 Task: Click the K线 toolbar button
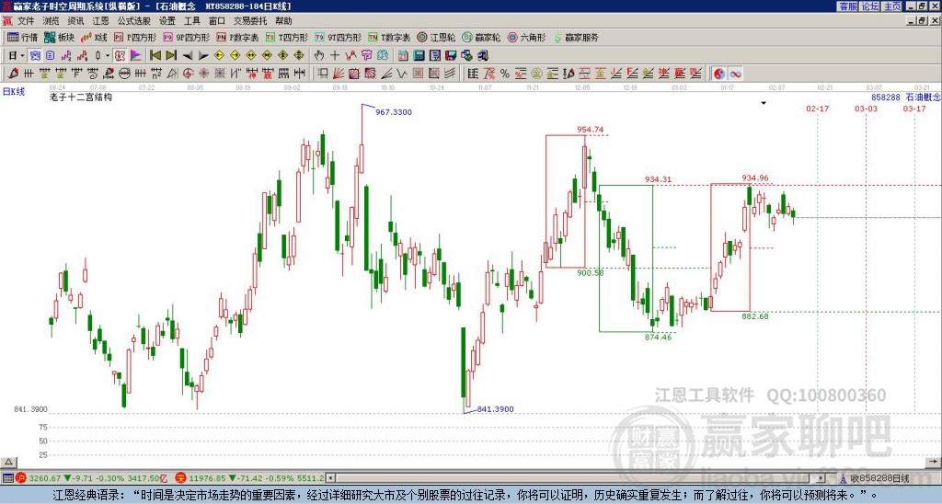point(94,37)
